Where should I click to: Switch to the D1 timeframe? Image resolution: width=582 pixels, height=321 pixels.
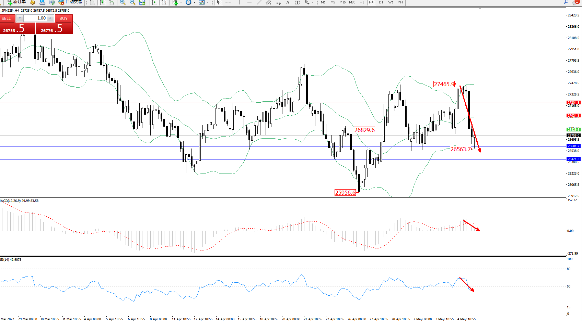click(x=381, y=2)
